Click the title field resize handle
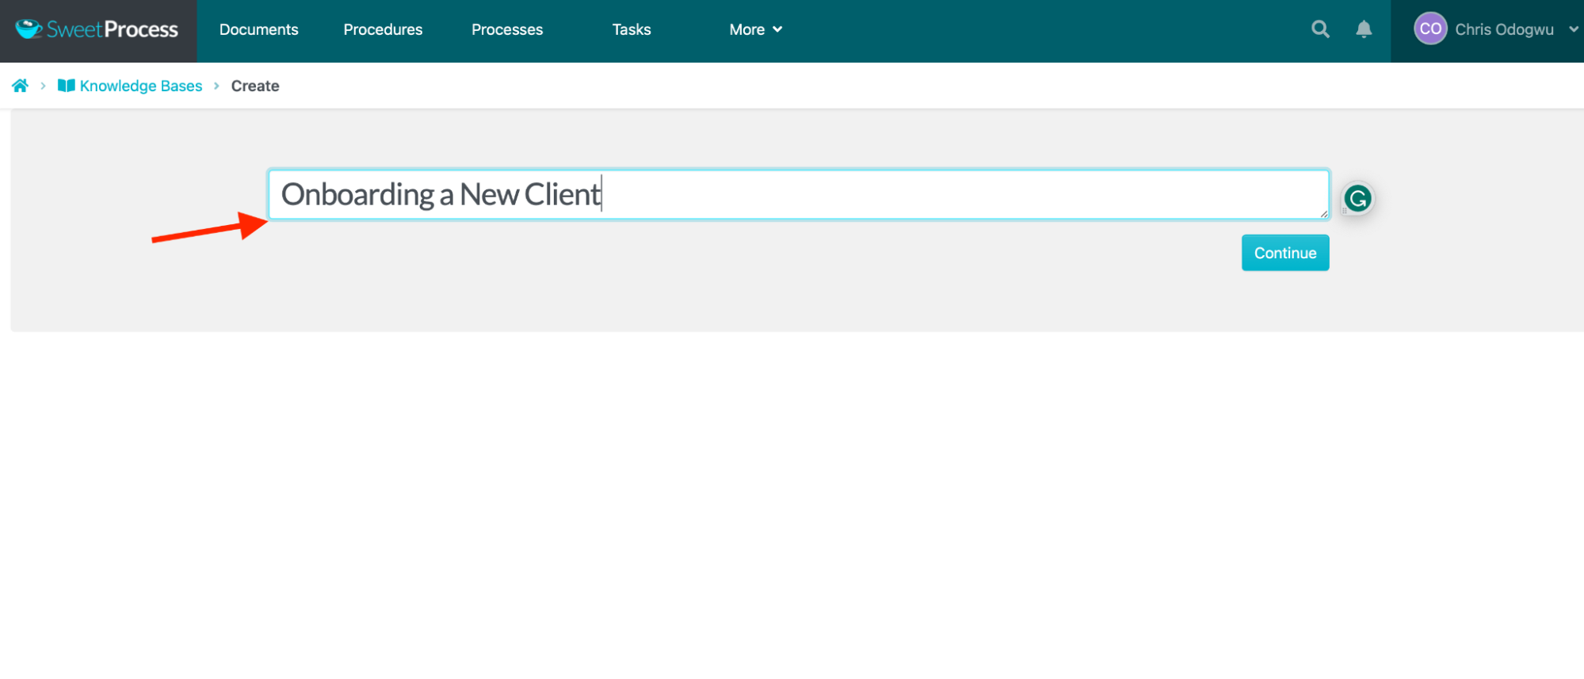 1323,213
